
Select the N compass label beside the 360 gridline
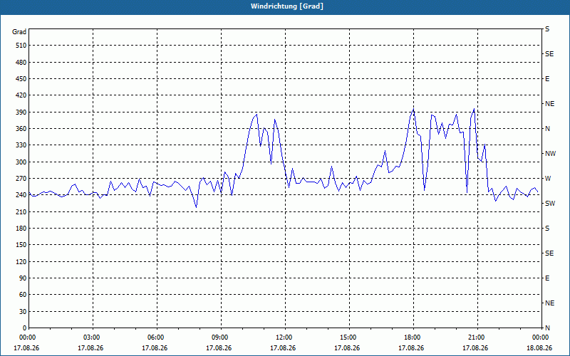pyautogui.click(x=547, y=129)
